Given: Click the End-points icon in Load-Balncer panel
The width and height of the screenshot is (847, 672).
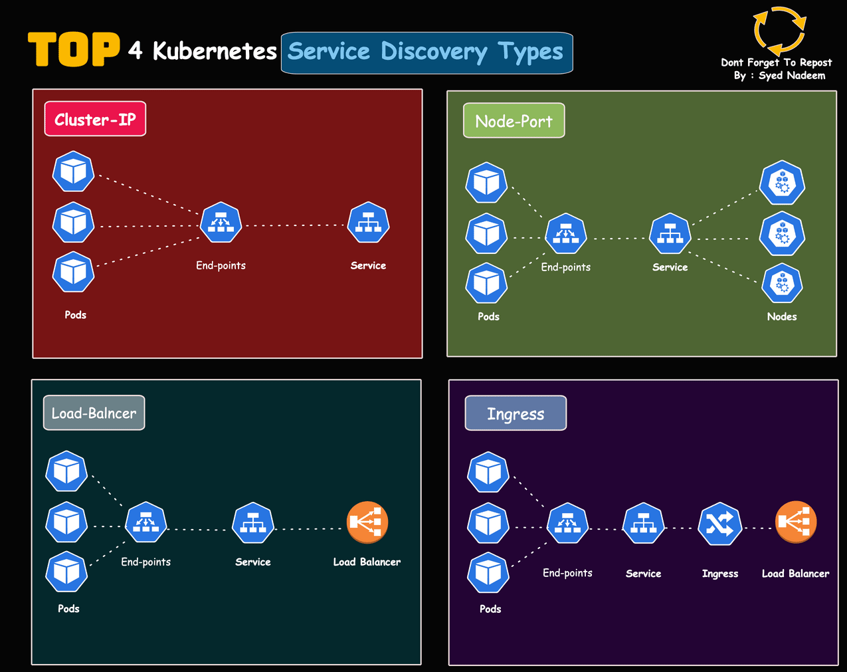Looking at the screenshot, I should tap(145, 522).
